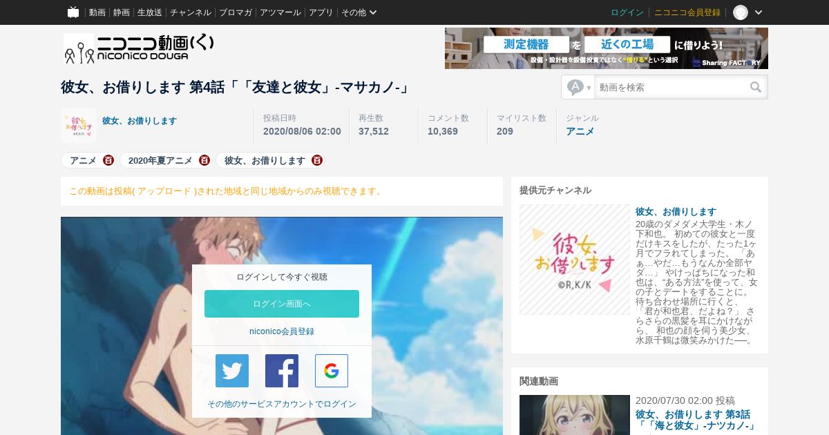
Task: Click the channel thumbnail beside the title
Action: (x=79, y=125)
